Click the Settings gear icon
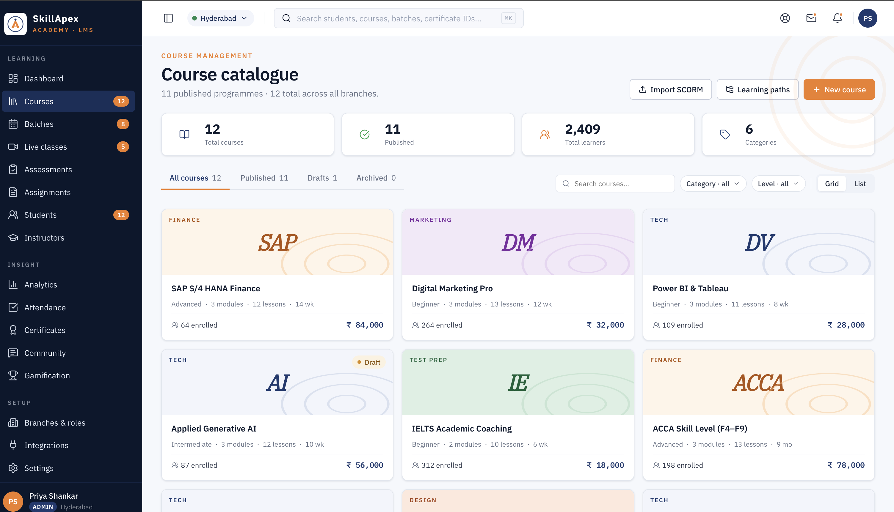 tap(13, 468)
